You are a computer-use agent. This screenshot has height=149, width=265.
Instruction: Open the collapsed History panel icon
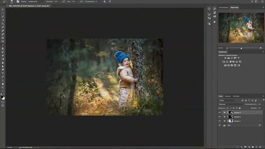tap(214, 9)
